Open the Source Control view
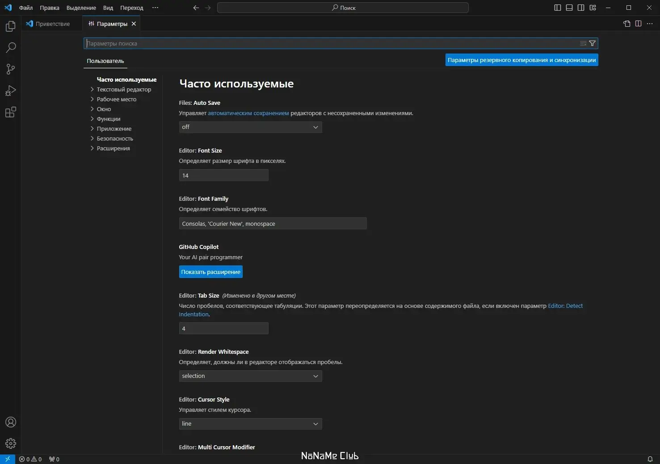 point(10,69)
